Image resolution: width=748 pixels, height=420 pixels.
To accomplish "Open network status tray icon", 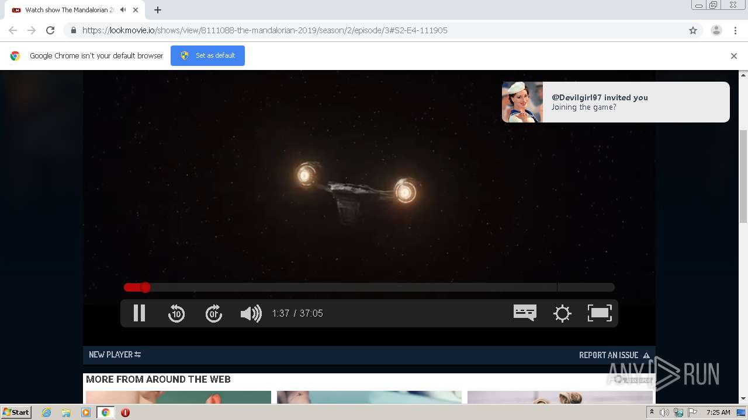I will 678,412.
